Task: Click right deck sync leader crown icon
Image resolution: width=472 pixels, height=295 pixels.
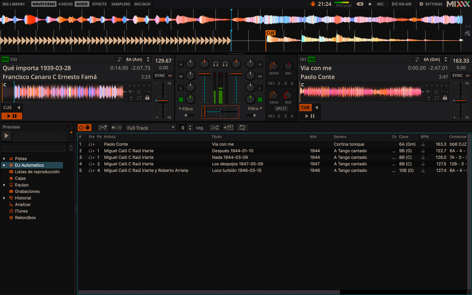Action: tap(467, 76)
